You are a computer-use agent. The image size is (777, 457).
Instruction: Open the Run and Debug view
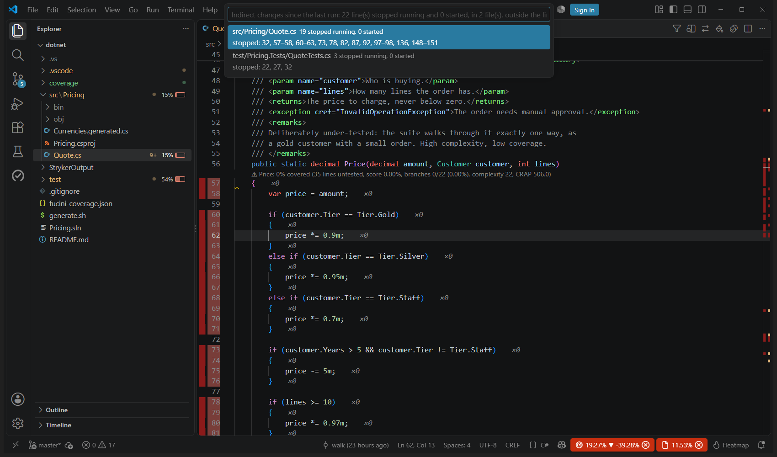tap(18, 104)
